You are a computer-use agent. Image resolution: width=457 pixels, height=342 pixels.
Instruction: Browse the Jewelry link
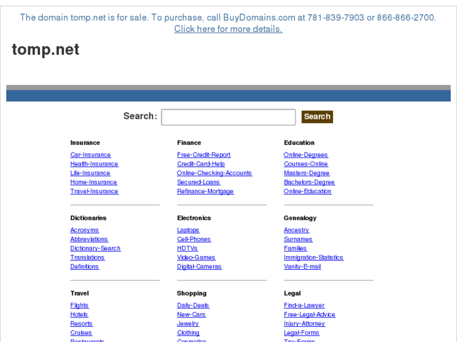[188, 324]
